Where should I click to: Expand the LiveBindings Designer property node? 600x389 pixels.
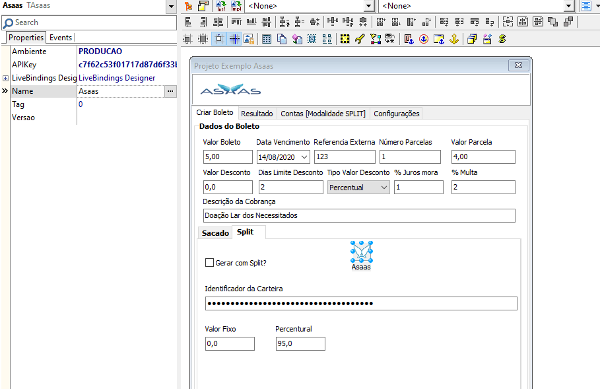tap(5, 78)
